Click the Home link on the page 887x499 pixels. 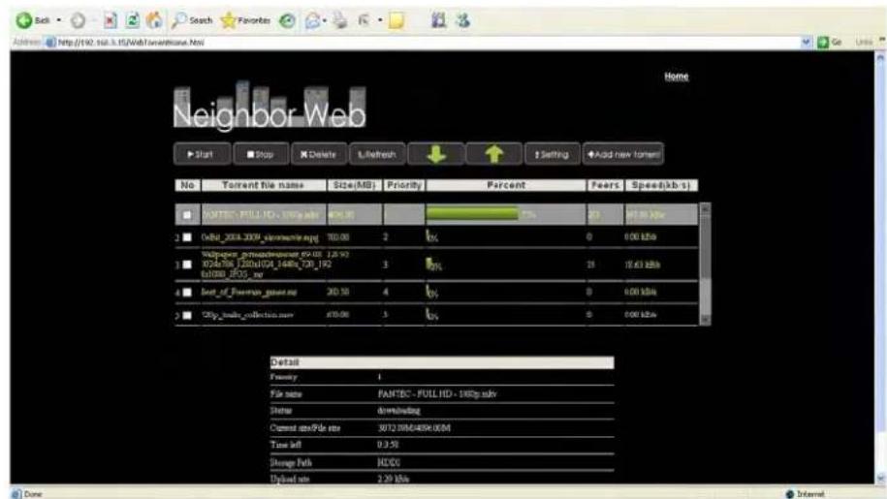coord(676,77)
